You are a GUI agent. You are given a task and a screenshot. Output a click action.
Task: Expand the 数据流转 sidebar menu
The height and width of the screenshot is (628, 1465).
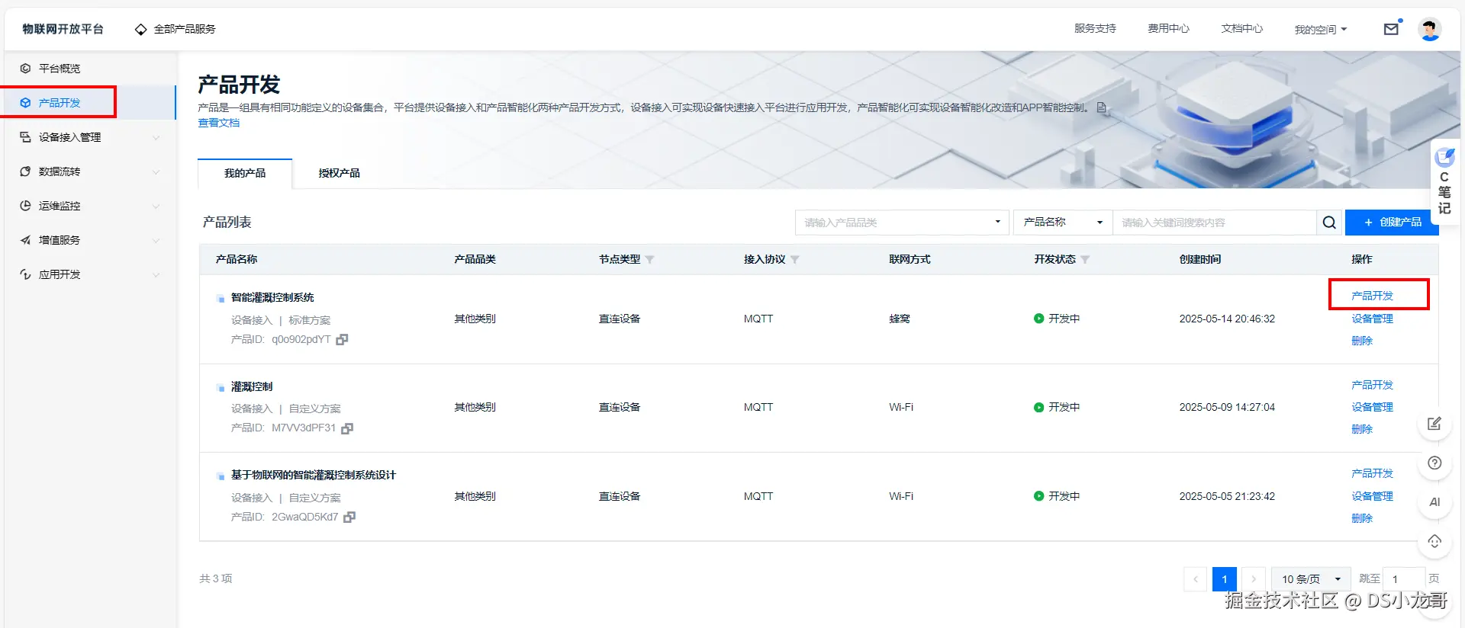[x=90, y=171]
